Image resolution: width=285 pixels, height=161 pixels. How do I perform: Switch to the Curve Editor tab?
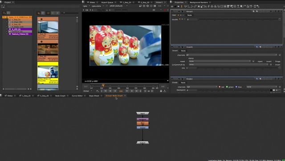tap(77, 95)
